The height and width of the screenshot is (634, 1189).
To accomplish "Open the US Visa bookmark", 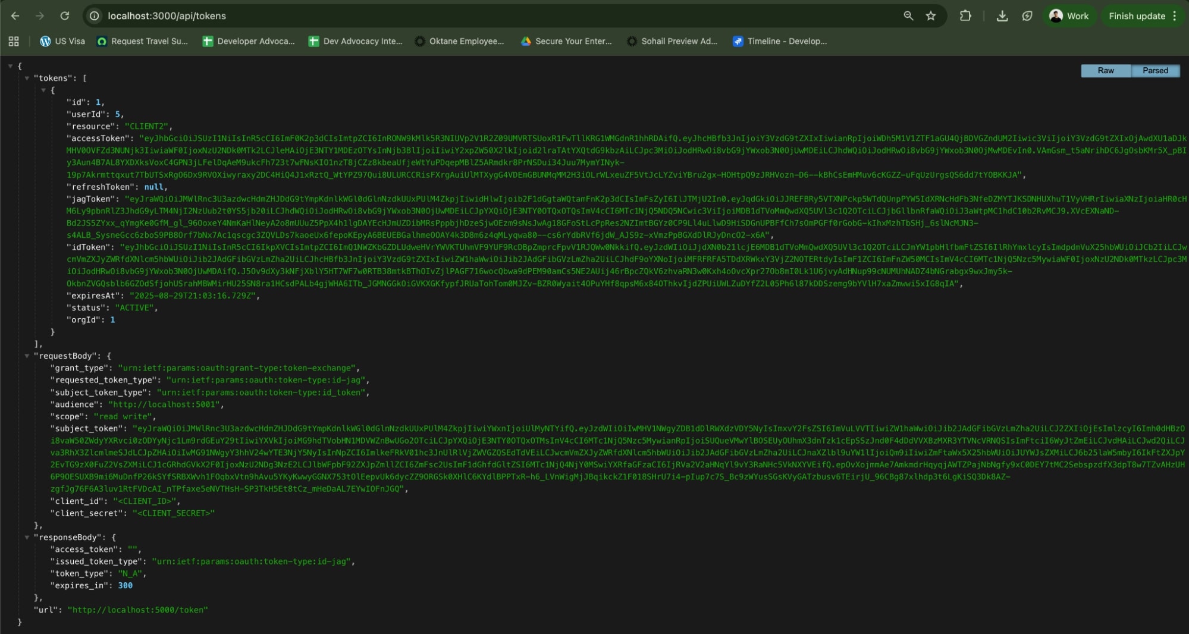I will click(x=63, y=41).
